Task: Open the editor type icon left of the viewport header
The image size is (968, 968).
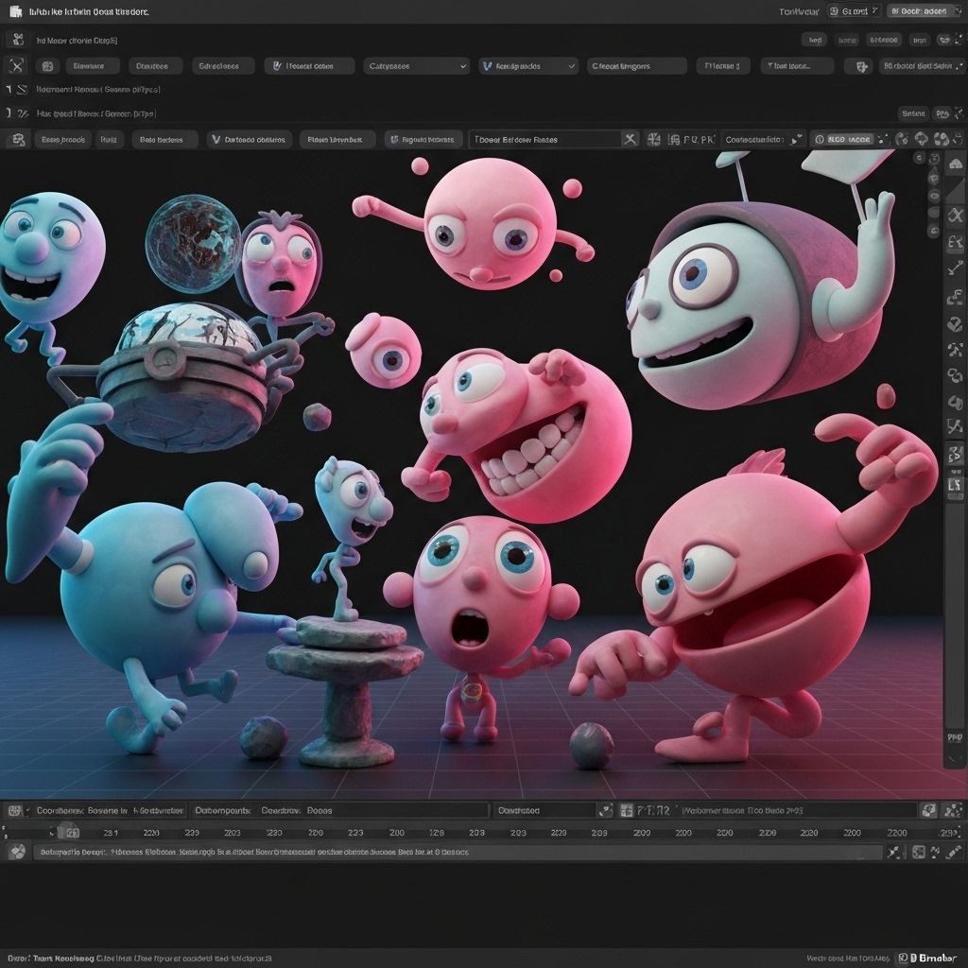Action: coord(16,139)
